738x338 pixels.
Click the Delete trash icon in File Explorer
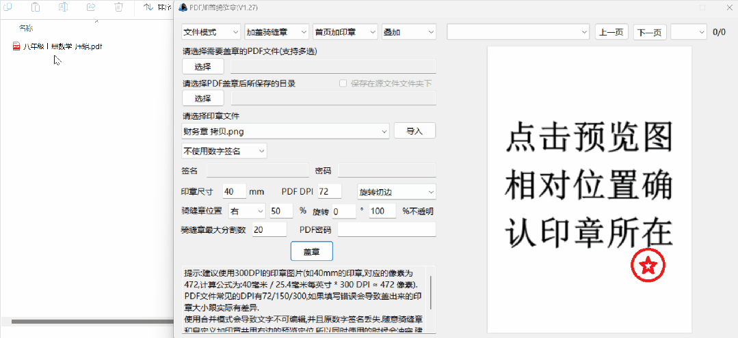[119, 7]
